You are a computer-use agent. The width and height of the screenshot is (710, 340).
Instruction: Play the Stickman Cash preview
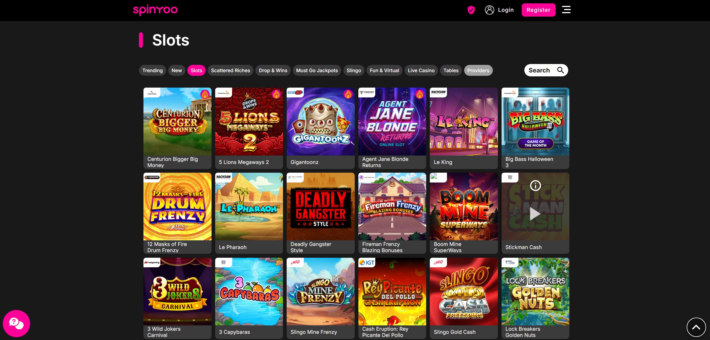tap(535, 214)
